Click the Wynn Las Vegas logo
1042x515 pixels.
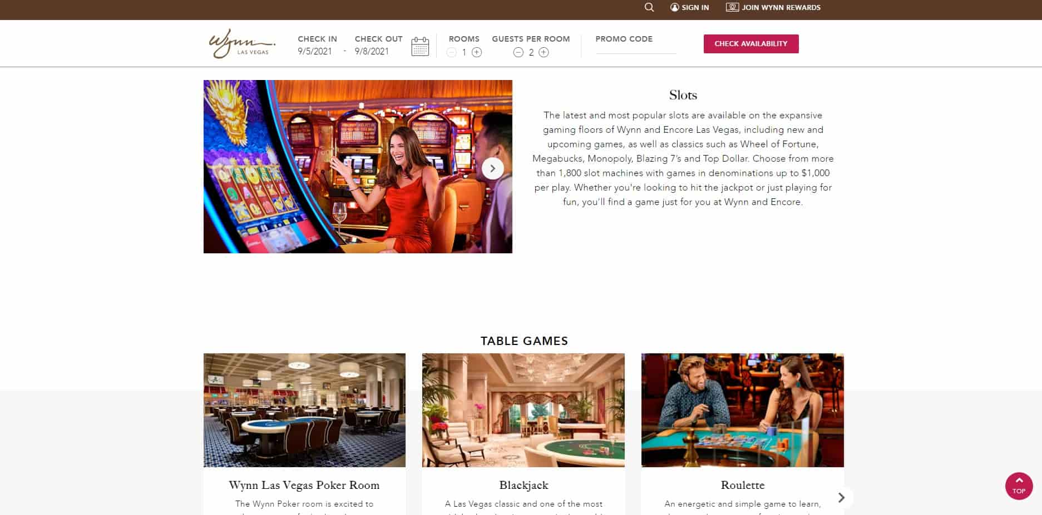[242, 43]
